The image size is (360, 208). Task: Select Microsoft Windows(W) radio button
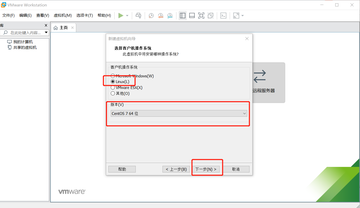point(113,76)
